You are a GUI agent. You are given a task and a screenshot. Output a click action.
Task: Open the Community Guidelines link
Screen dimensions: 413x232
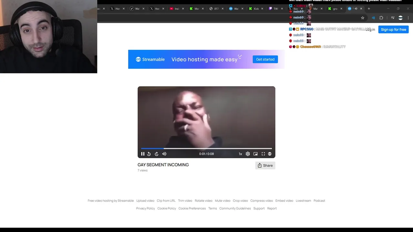point(235,208)
